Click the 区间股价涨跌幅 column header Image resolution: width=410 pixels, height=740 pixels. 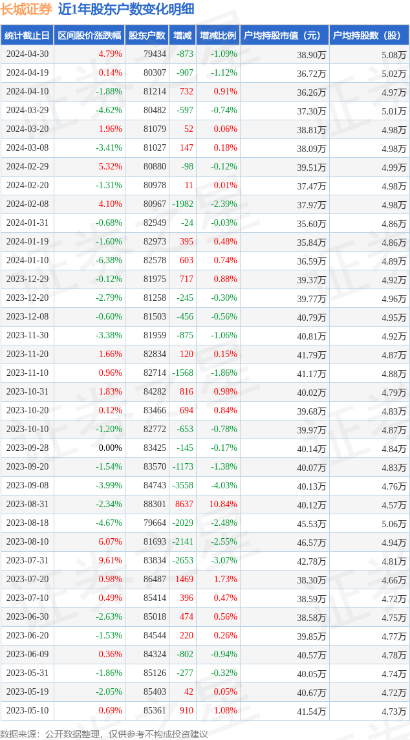click(89, 36)
